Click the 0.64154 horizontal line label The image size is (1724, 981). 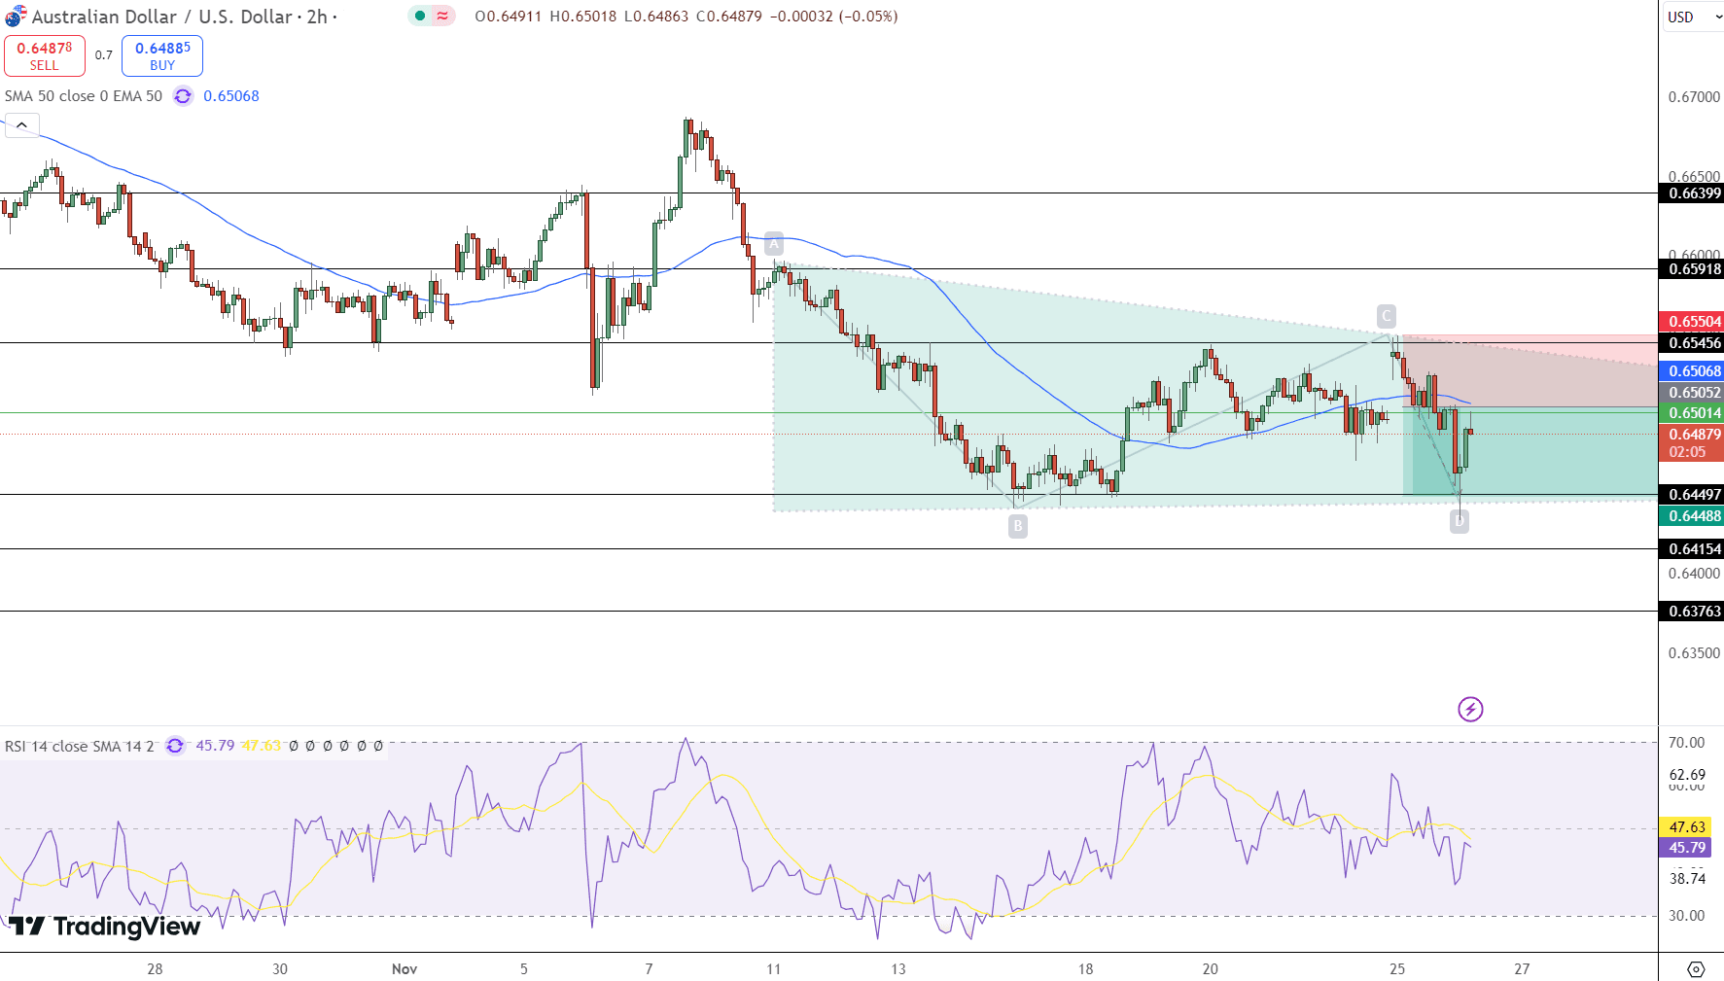coord(1690,549)
